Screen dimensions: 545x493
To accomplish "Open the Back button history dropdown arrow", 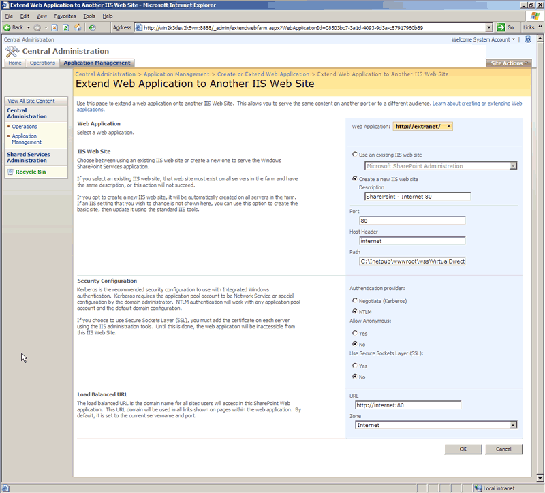I will 29,27.
